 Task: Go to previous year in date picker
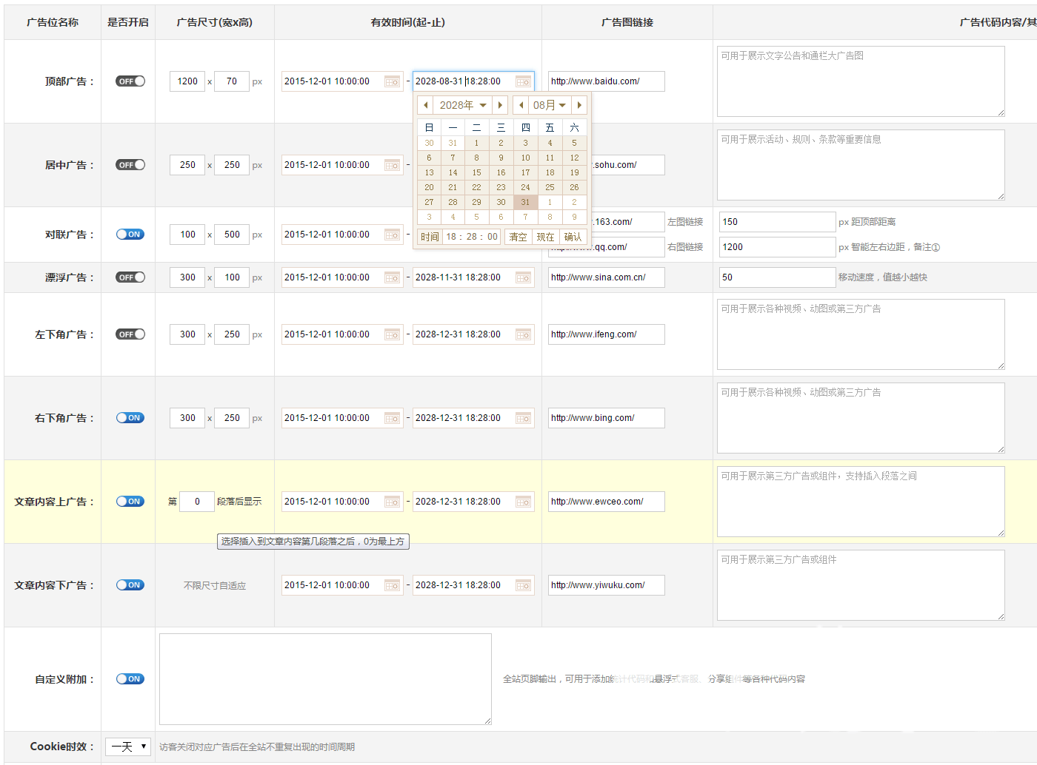click(425, 105)
